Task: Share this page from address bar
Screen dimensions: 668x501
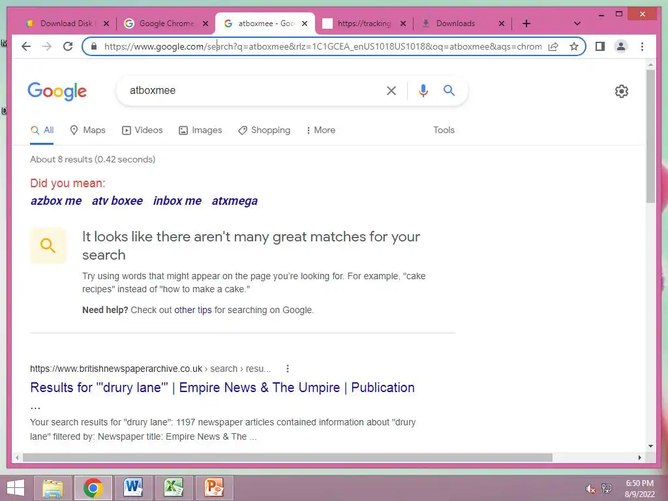Action: 553,46
